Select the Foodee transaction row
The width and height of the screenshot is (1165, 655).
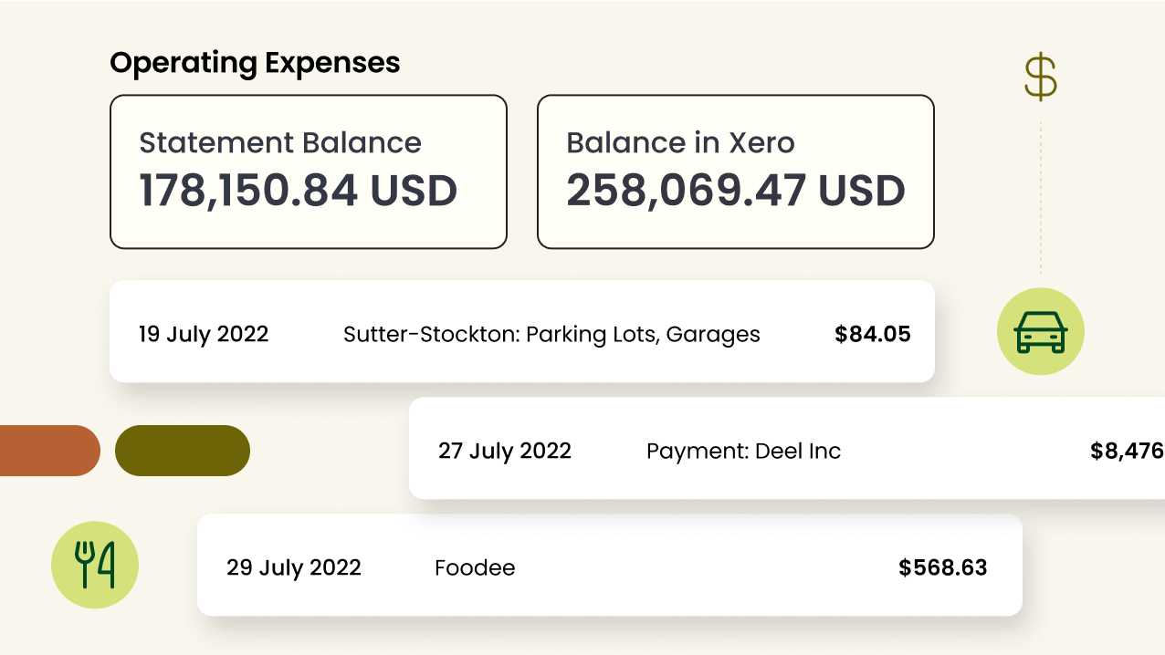(x=610, y=565)
